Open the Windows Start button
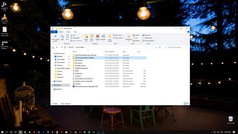 click(2, 132)
